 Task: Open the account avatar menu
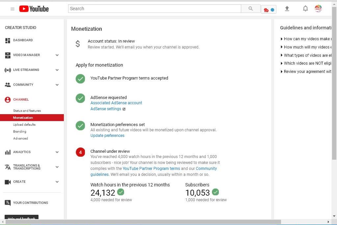(318, 9)
